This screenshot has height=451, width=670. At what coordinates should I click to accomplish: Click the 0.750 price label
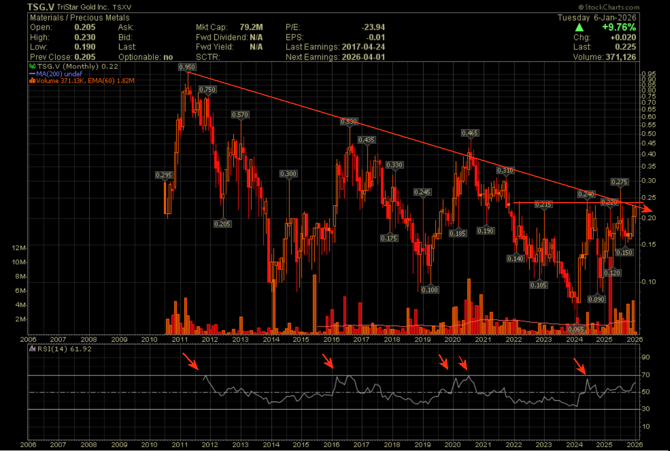[x=207, y=90]
